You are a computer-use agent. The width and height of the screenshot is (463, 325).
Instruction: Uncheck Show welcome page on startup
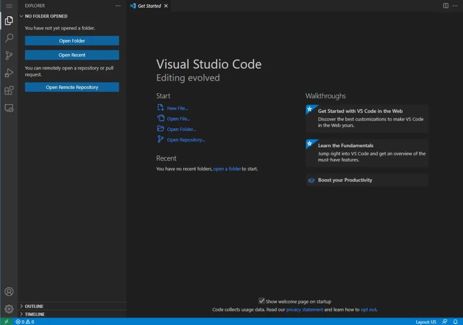tap(262, 301)
